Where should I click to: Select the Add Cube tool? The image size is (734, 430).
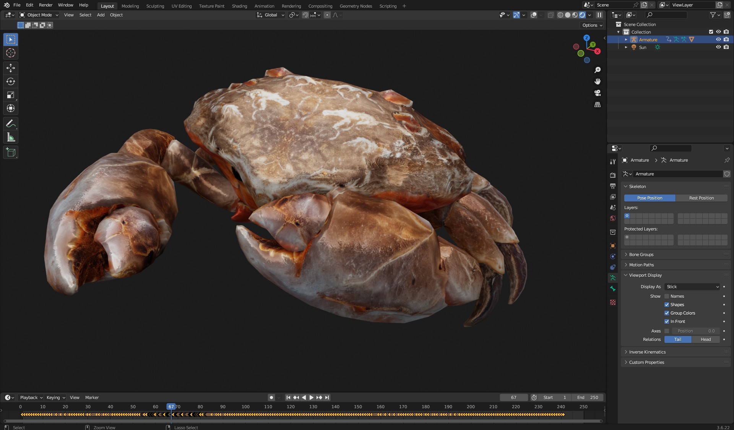tap(11, 153)
